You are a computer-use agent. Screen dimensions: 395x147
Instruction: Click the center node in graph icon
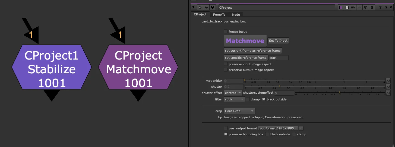[x=200, y=8]
